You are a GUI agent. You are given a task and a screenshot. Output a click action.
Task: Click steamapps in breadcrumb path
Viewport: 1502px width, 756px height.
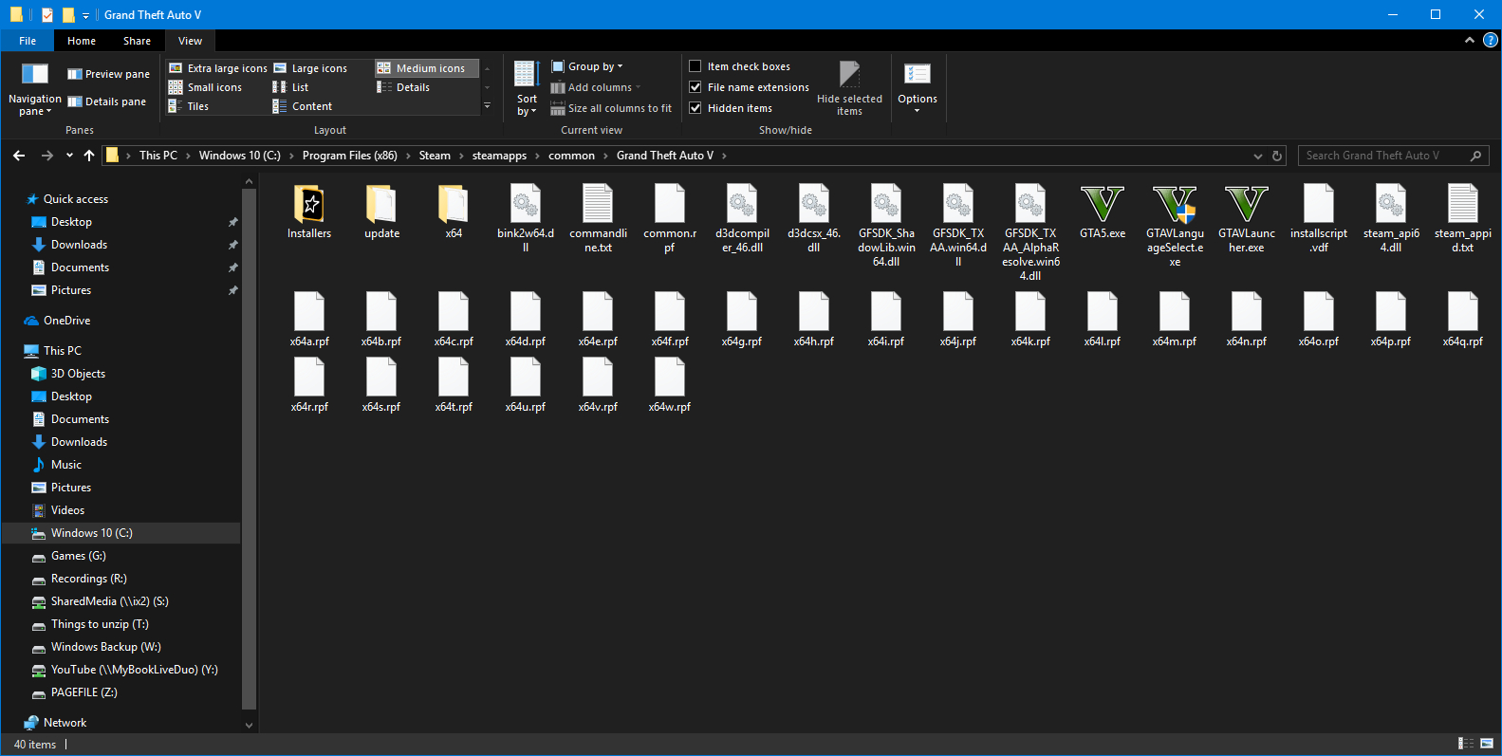(499, 156)
